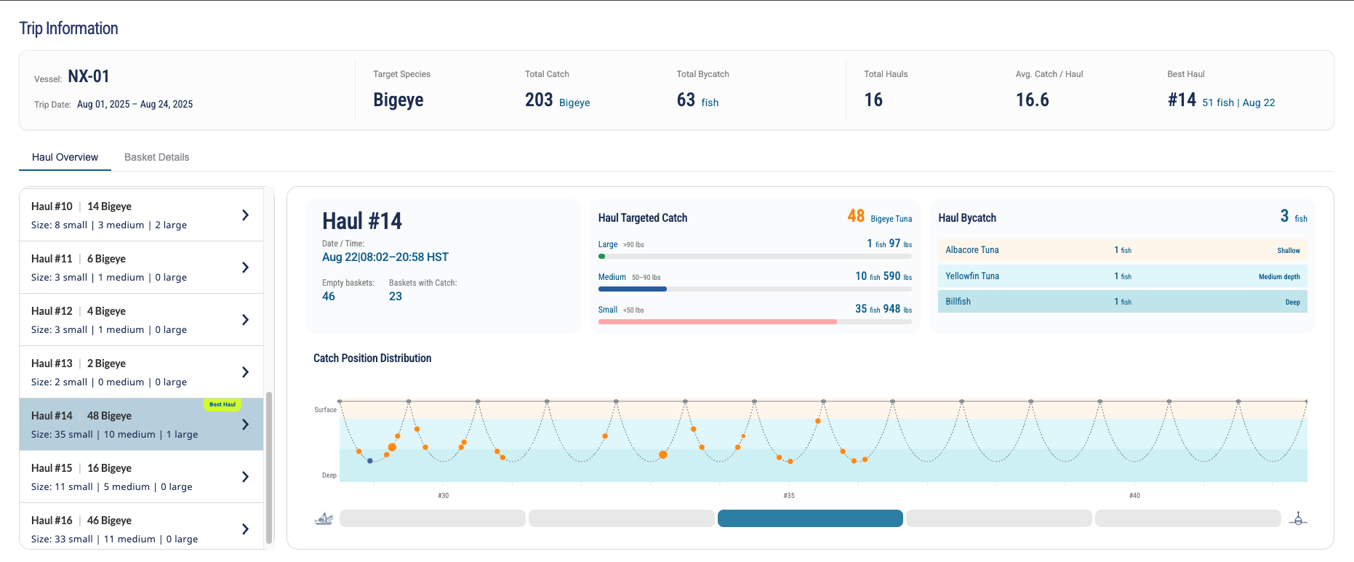The image size is (1354, 562).
Task: Select the first gray basket segment
Action: click(x=433, y=518)
